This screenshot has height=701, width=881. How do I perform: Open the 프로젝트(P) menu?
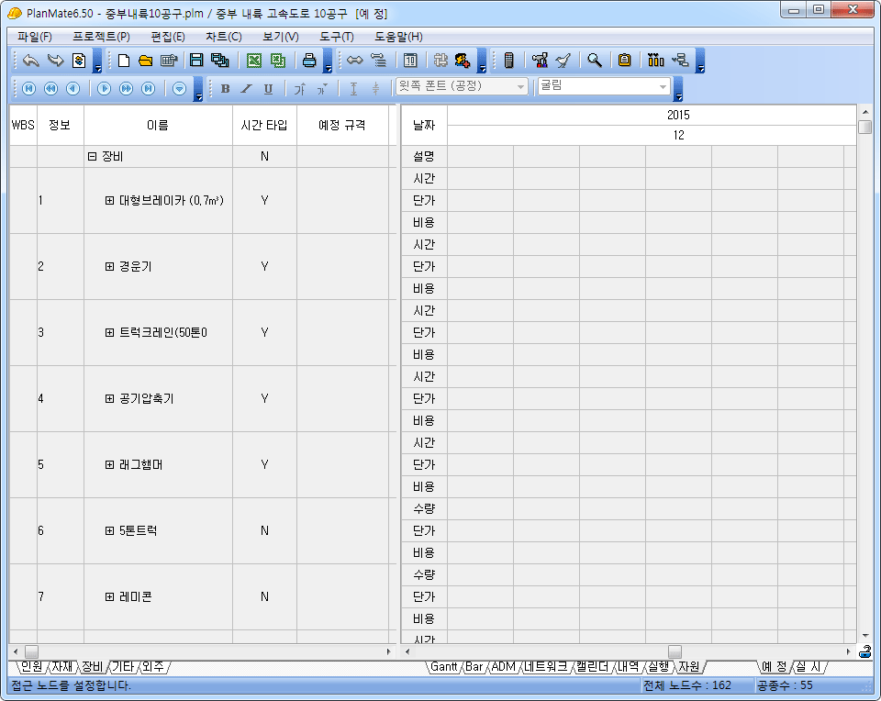(101, 37)
